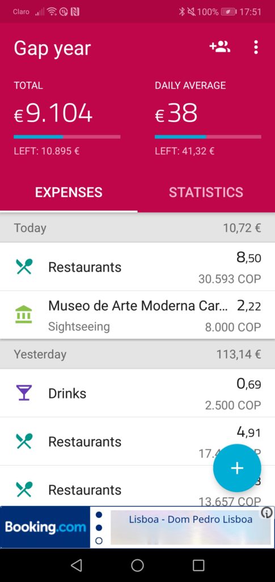Open the three-dot overflow menu

point(256,47)
